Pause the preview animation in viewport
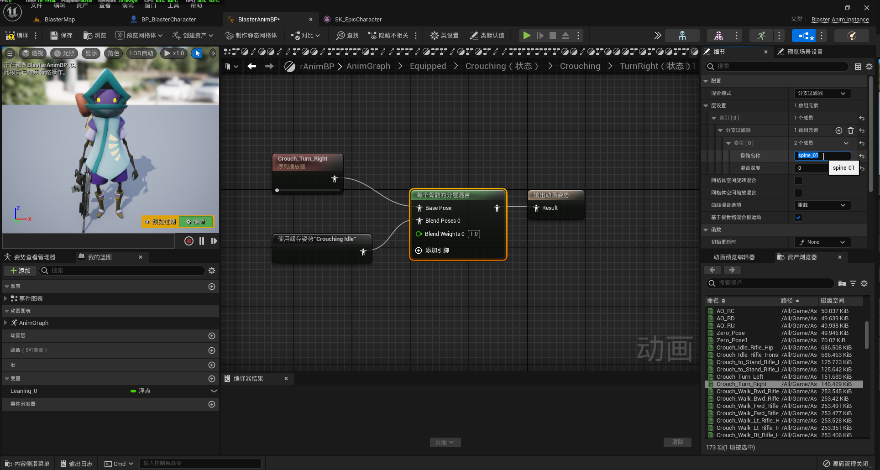The image size is (880, 470). click(202, 241)
